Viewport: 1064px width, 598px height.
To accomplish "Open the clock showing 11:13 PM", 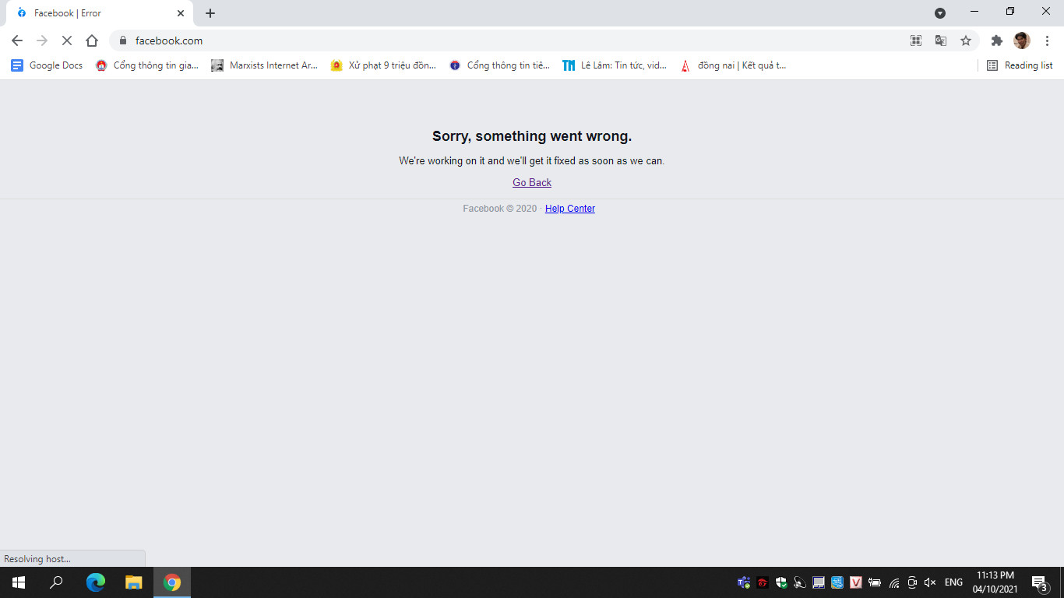I will tap(995, 582).
